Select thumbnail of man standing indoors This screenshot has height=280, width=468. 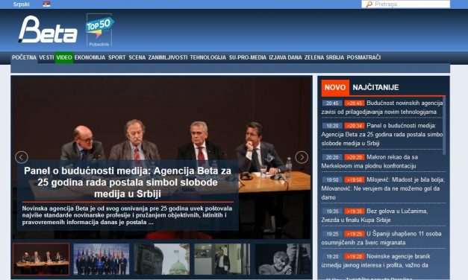click(x=222, y=259)
